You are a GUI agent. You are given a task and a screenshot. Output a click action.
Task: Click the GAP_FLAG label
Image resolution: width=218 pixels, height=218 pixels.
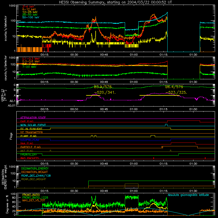27,121
